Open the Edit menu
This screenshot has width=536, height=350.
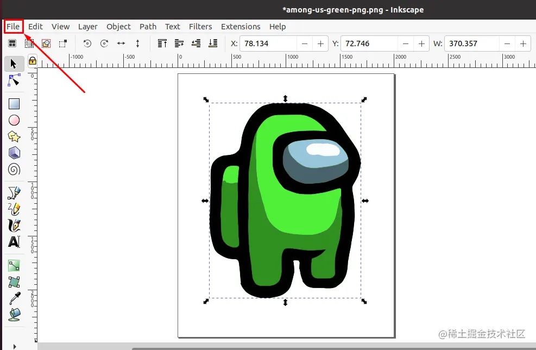tap(35, 26)
